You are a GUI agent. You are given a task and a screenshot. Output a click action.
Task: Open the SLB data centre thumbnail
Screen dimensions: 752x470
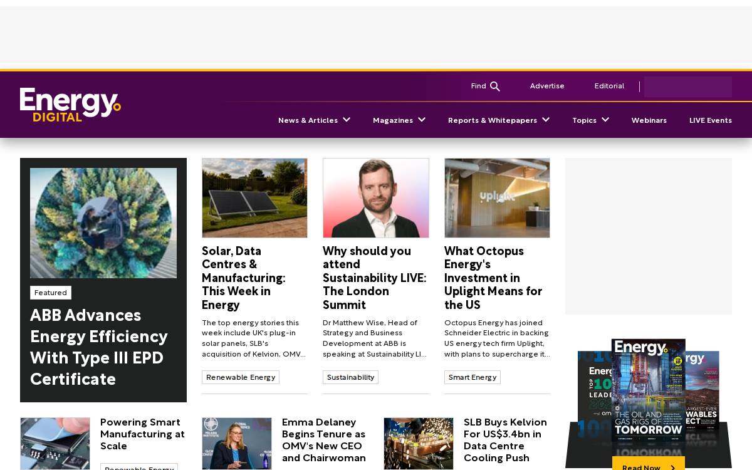pos(419,444)
